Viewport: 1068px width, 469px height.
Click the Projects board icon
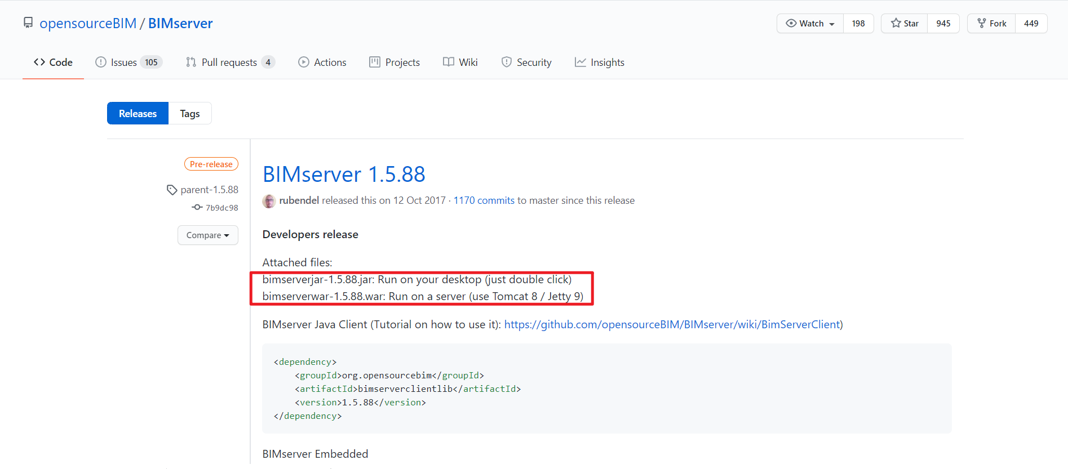coord(375,62)
